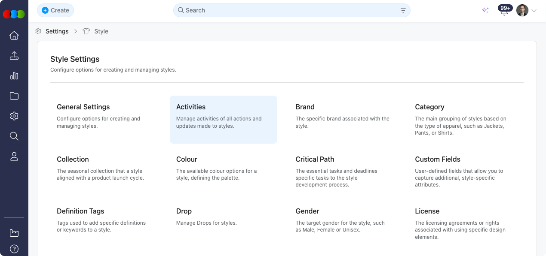546x256 pixels.
Task: Open the Activities settings card
Action: click(223, 119)
